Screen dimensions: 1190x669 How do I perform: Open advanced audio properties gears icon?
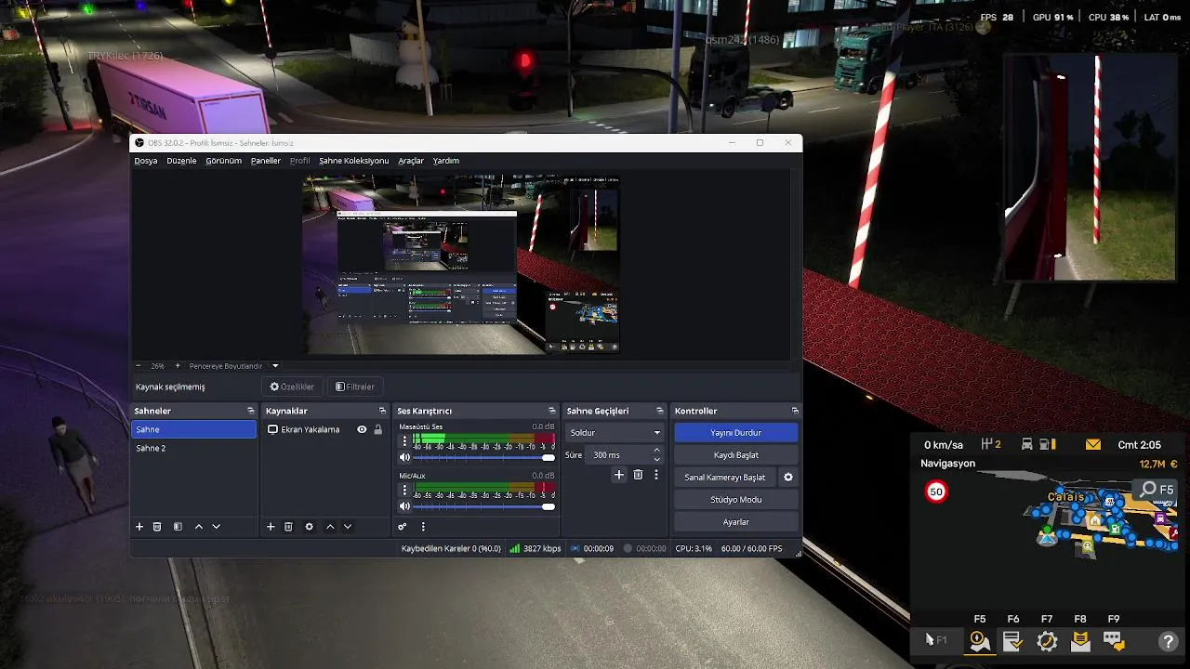tap(403, 527)
